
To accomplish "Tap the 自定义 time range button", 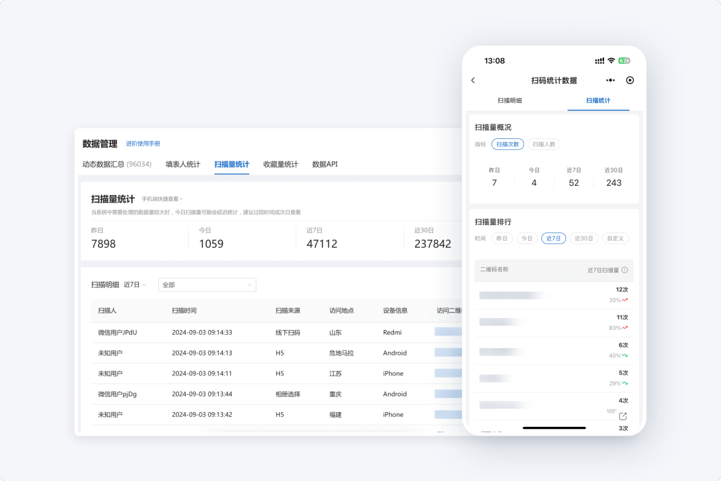I will point(615,238).
